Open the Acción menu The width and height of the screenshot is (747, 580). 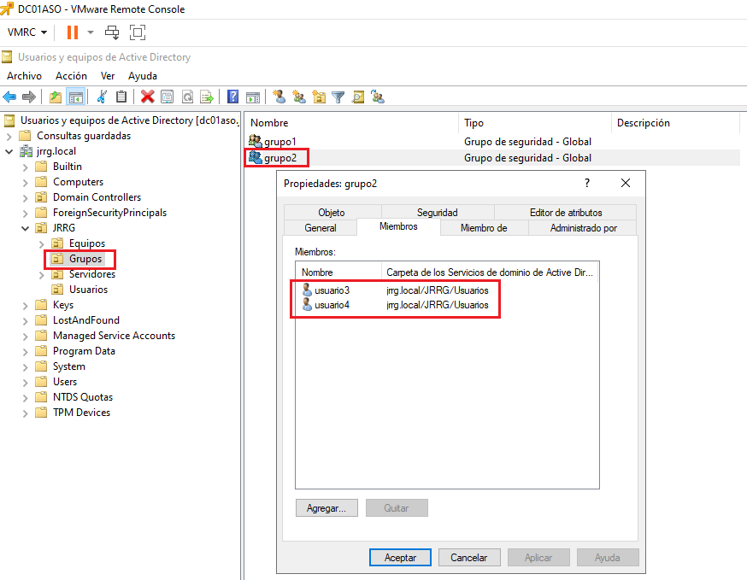tap(71, 76)
